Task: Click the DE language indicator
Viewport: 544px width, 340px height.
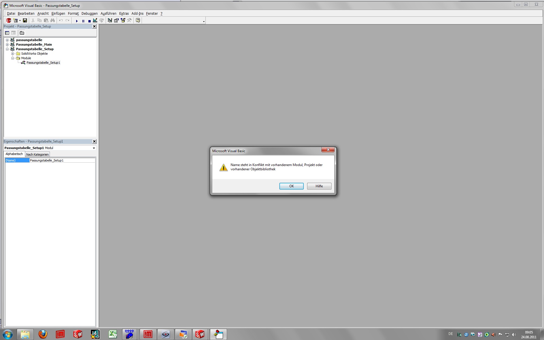Action: pyautogui.click(x=450, y=334)
